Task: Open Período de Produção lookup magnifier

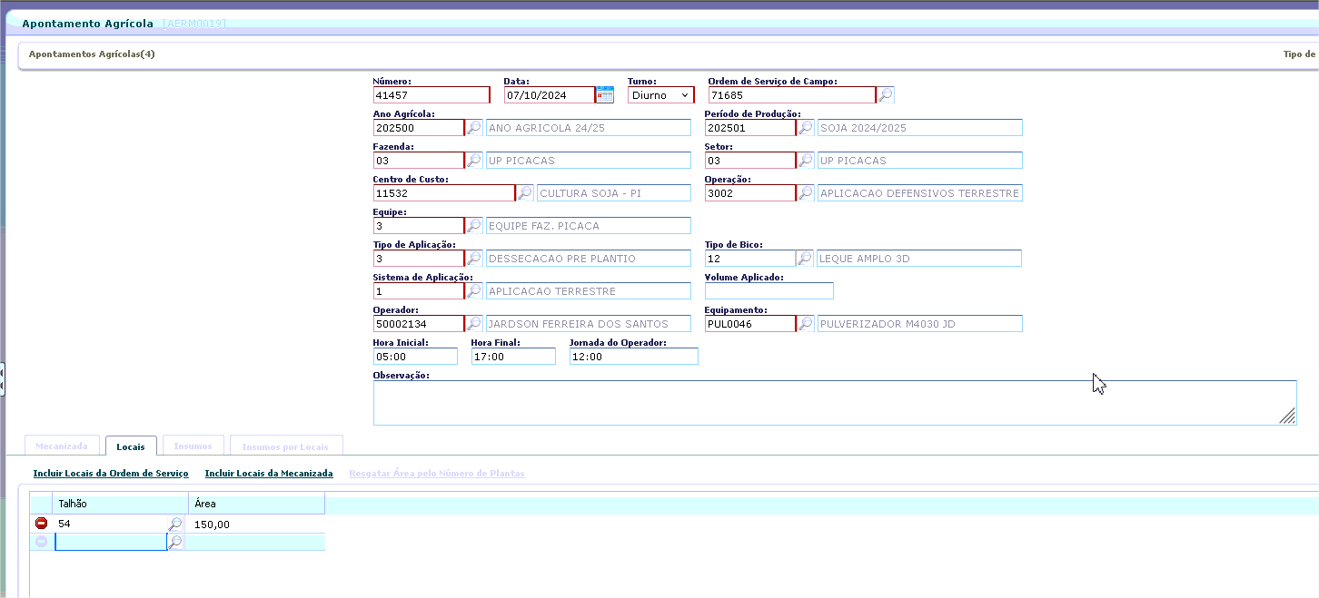Action: [806, 127]
